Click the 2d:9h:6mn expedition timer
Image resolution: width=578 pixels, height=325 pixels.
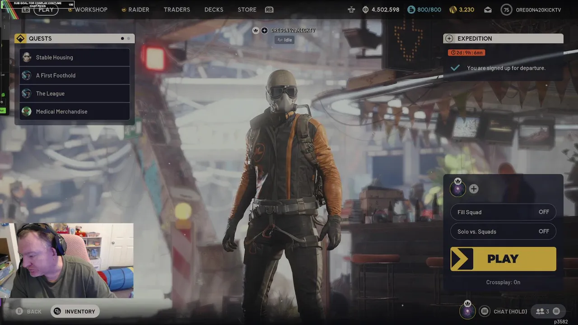click(x=466, y=53)
